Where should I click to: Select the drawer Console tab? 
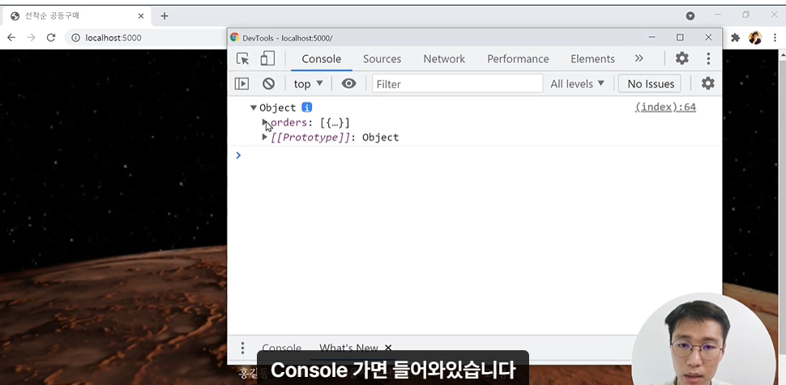282,348
